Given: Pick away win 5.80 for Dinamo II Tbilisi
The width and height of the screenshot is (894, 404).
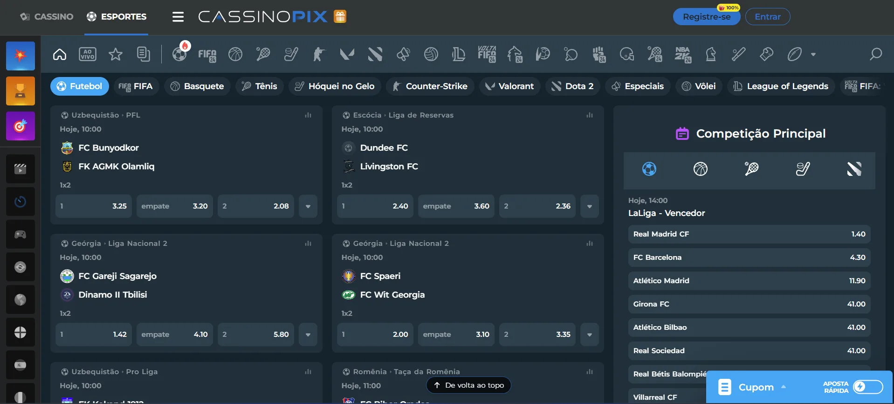Looking at the screenshot, I should point(256,334).
